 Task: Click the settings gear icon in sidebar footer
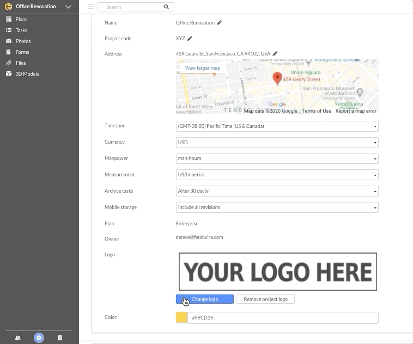tap(39, 337)
